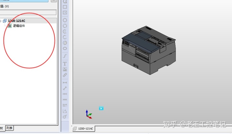Click the value filter input field
The image size is (232, 134).
(x=28, y=12)
